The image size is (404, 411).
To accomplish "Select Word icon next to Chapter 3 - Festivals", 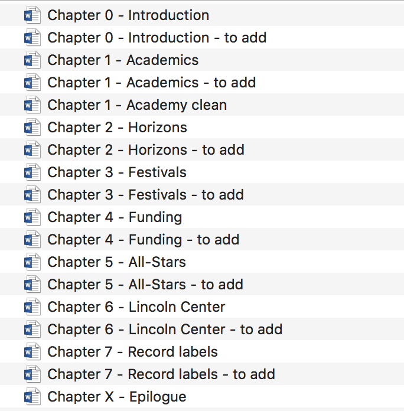I will pos(32,172).
